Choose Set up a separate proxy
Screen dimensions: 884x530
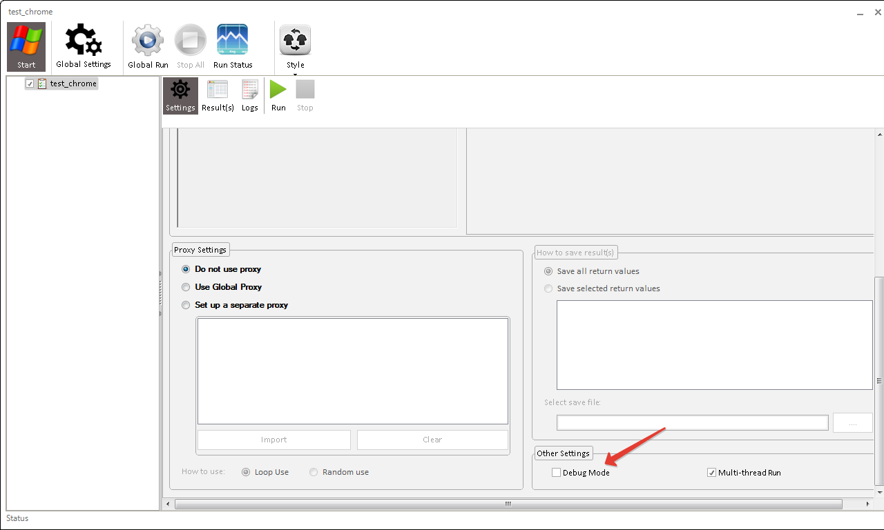186,305
